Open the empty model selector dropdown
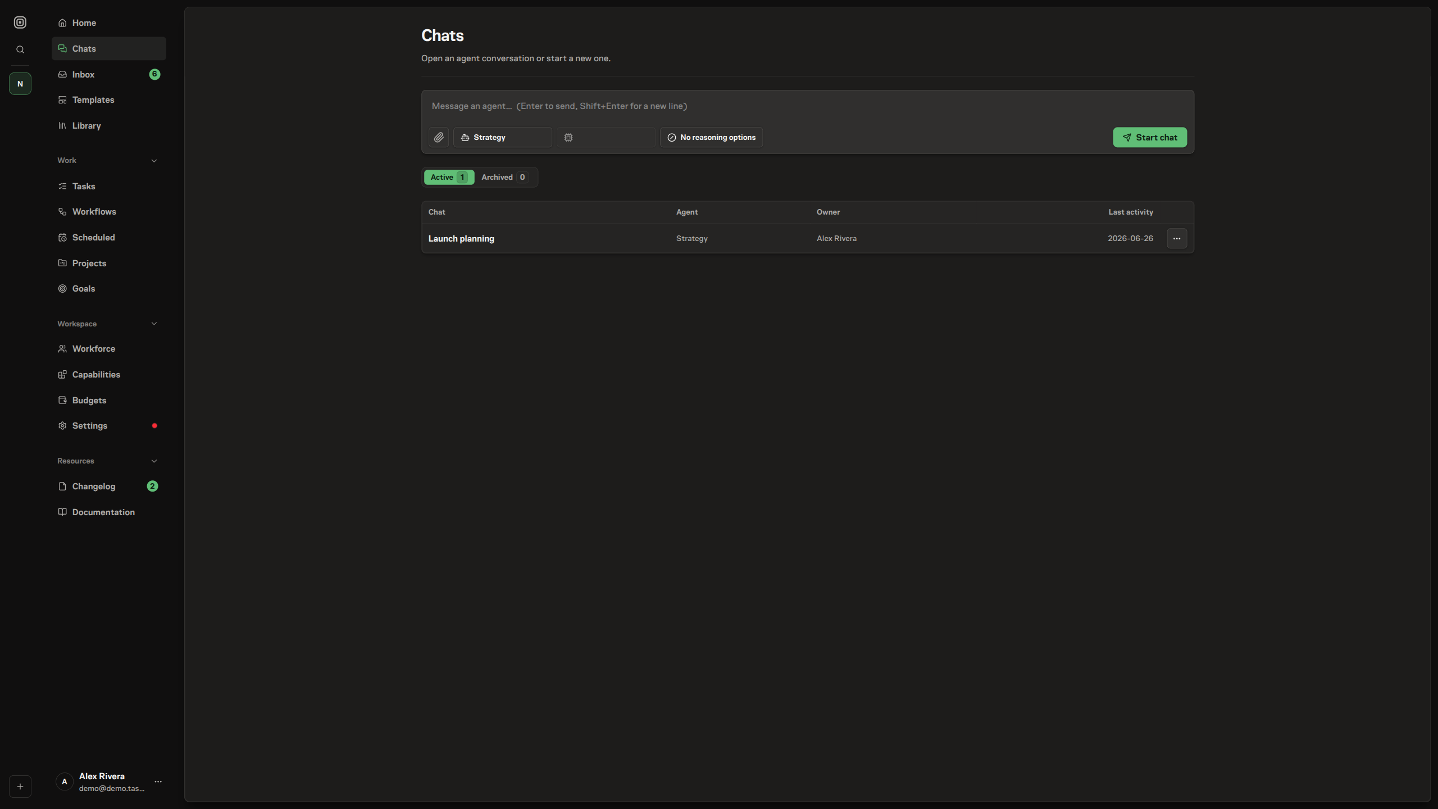The height and width of the screenshot is (809, 1438). pos(606,137)
